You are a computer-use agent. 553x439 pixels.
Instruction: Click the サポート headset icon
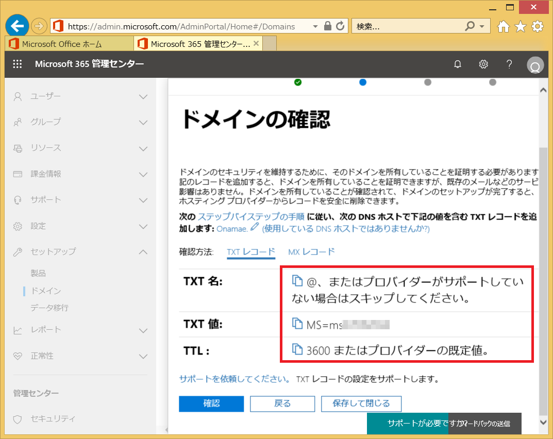coord(18,200)
